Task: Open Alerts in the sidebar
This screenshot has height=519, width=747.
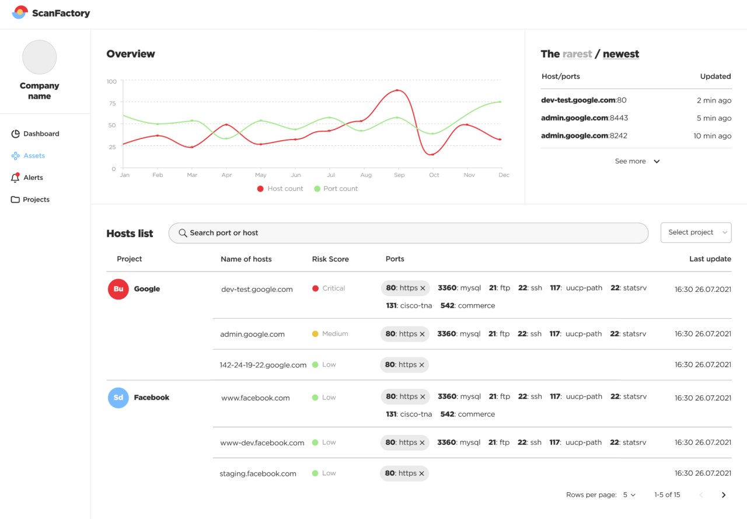Action: (x=27, y=177)
